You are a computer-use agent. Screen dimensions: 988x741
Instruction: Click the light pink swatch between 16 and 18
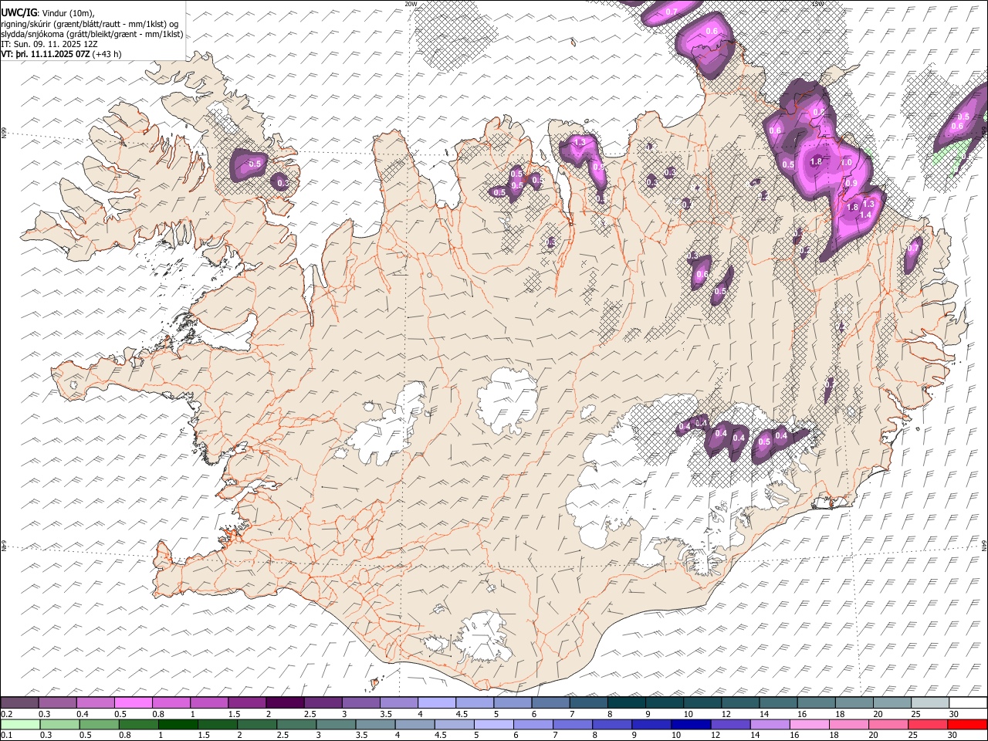pyautogui.click(x=808, y=725)
